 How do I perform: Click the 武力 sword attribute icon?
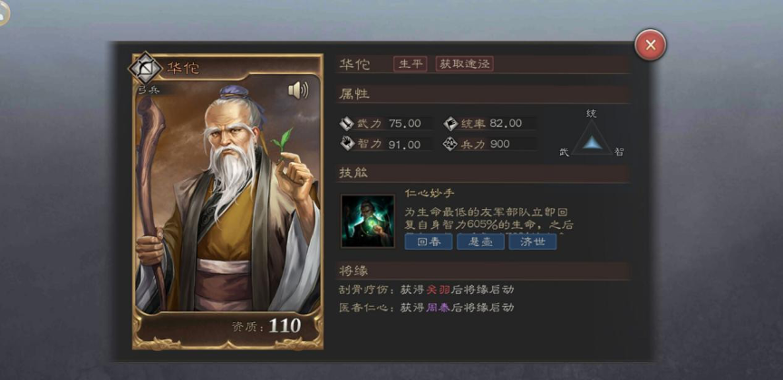[346, 123]
